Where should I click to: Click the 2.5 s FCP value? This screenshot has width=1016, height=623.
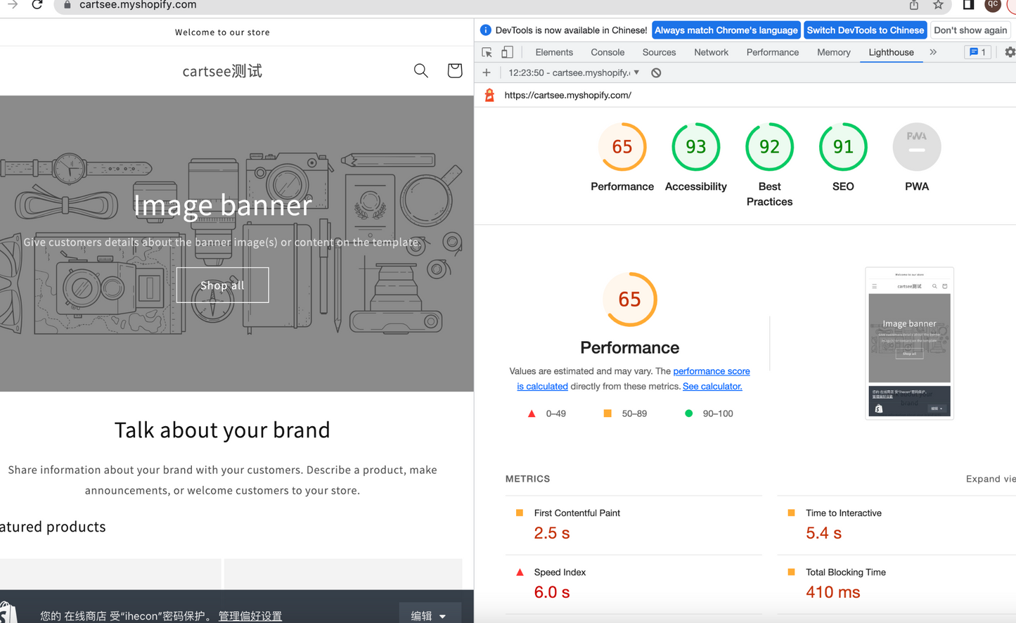pyautogui.click(x=552, y=533)
